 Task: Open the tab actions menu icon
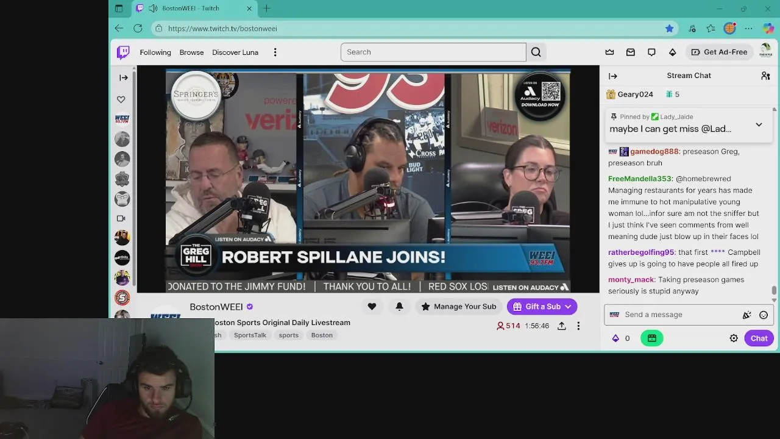(x=119, y=9)
